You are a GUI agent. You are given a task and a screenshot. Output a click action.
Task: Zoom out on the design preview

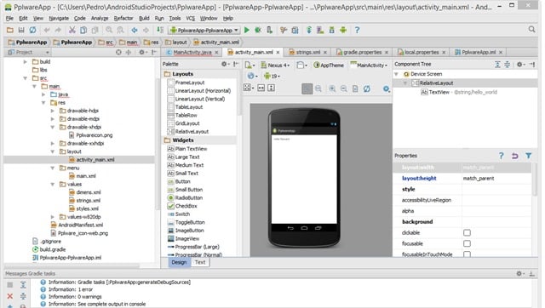[344, 88]
